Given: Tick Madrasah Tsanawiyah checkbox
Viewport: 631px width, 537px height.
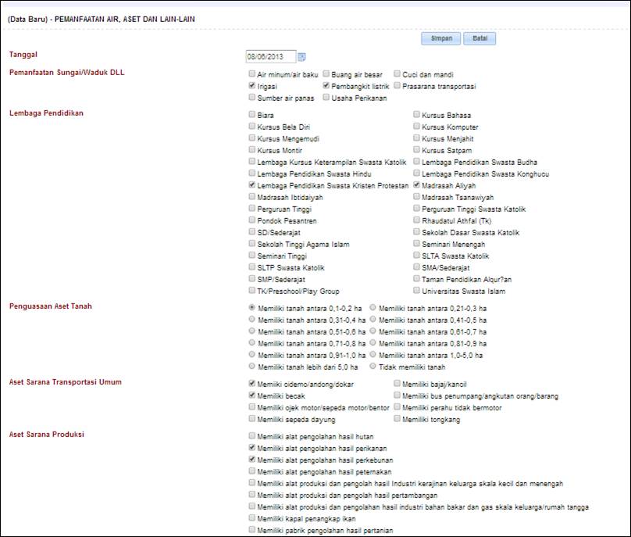Looking at the screenshot, I should 416,195.
